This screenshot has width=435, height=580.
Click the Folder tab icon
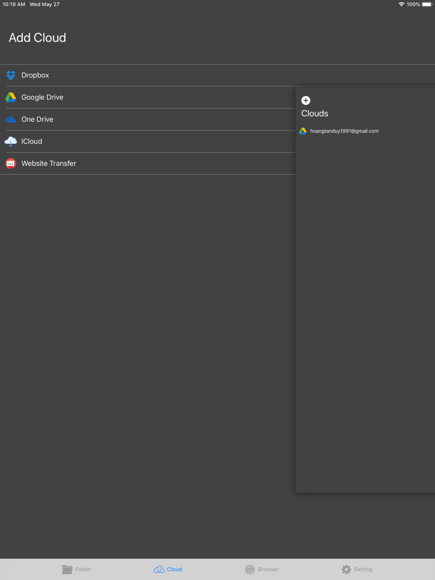pos(67,569)
